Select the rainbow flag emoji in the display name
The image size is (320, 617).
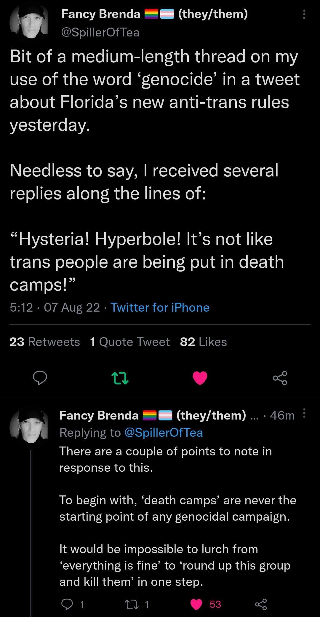(152, 13)
